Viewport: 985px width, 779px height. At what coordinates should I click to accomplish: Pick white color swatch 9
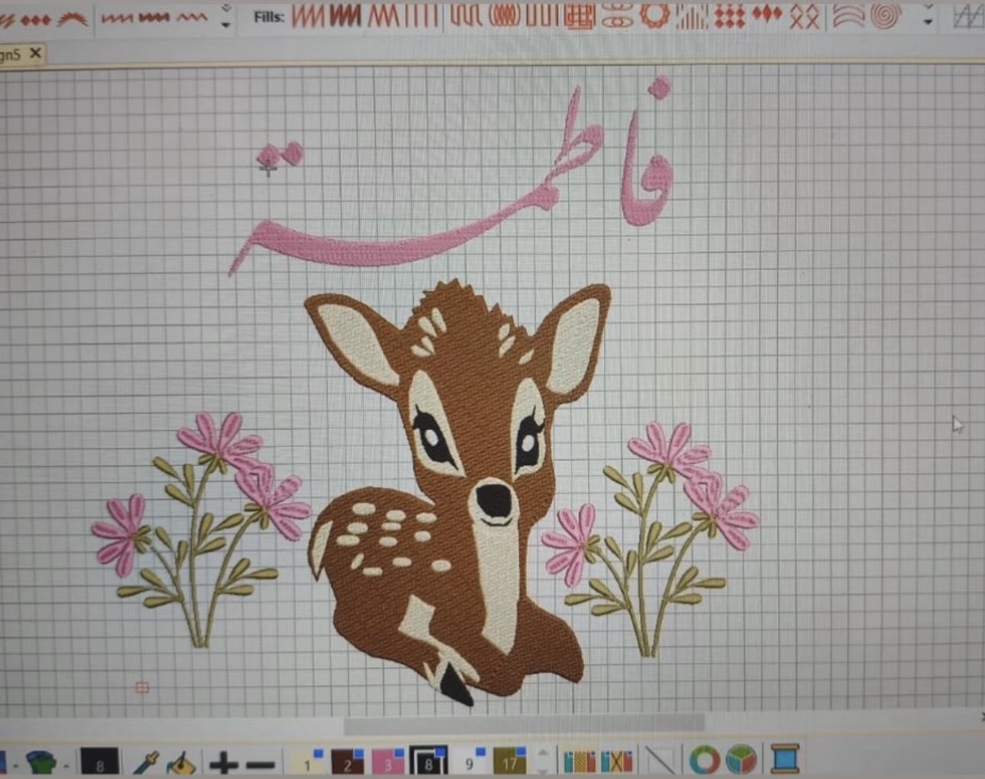coord(470,761)
